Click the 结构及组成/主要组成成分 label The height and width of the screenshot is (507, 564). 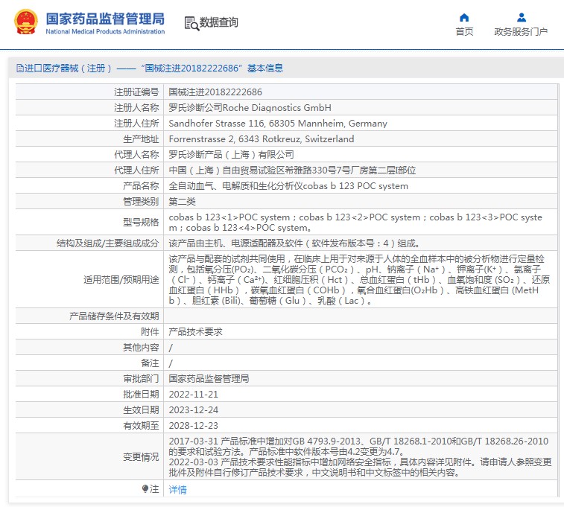[x=107, y=243]
